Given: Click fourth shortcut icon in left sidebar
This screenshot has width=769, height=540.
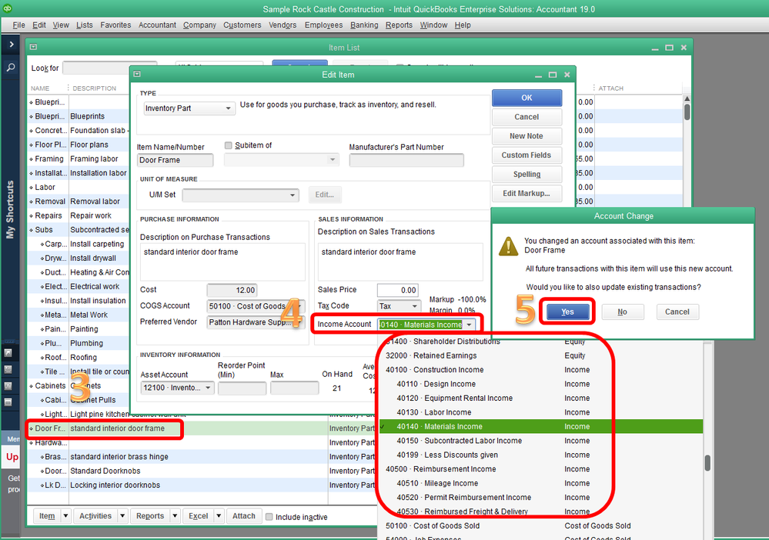Looking at the screenshot, I should [x=8, y=402].
